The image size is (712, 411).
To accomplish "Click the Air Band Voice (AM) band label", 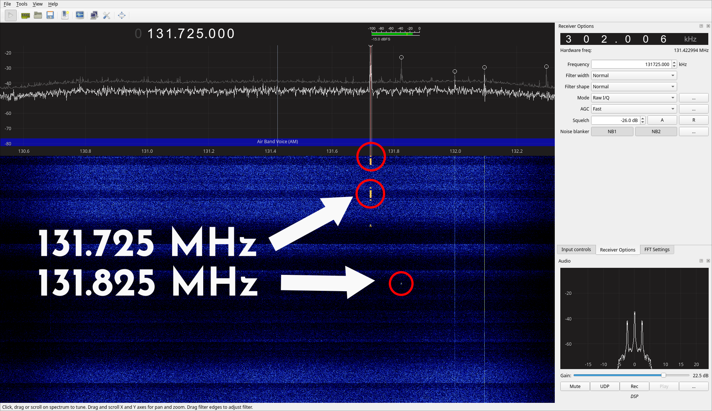I will coord(277,142).
